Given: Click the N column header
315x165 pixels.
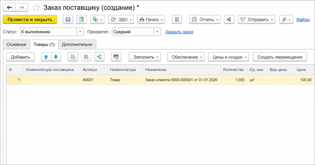Looking at the screenshot, I should (x=15, y=70).
